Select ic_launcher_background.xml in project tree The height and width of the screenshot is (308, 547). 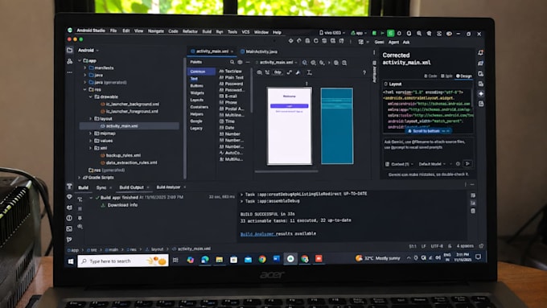click(132, 104)
